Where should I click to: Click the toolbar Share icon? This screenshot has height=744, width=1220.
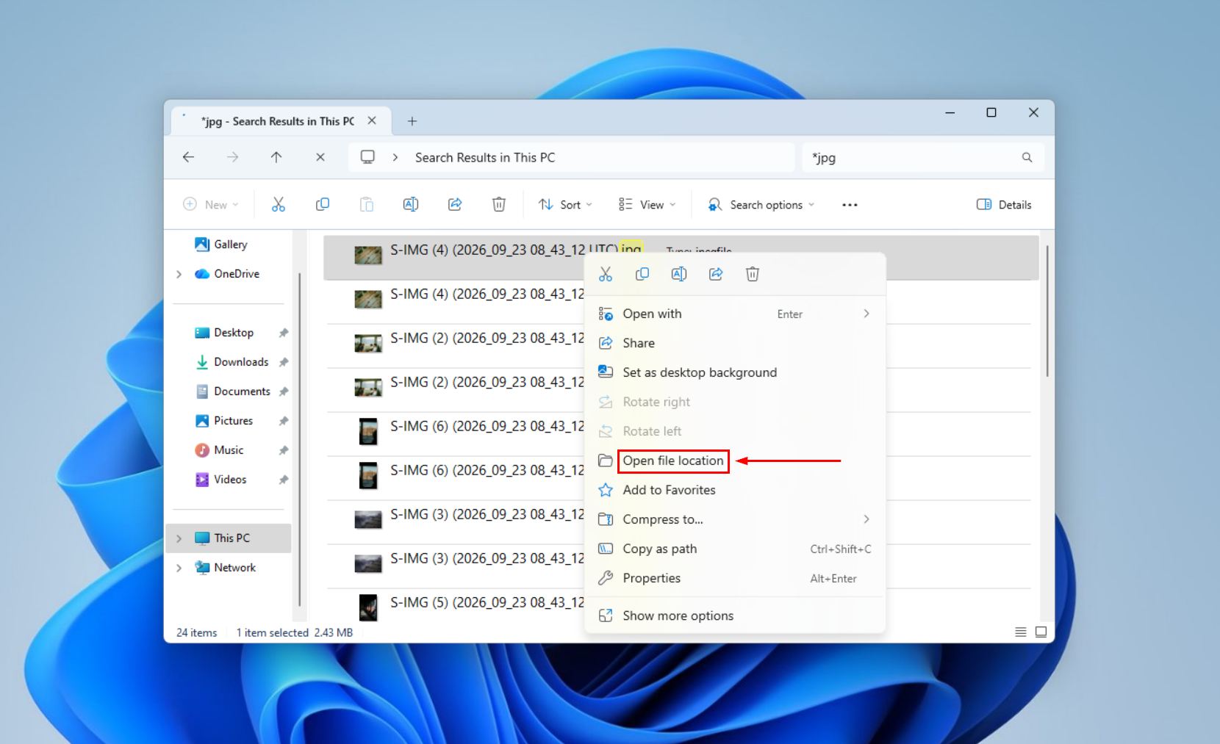[x=455, y=205]
